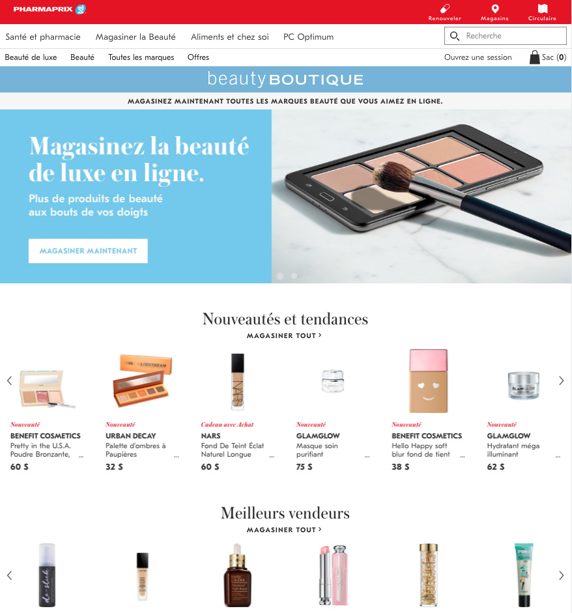This screenshot has height=613, width=572.
Task: Show previous Nouveautés et tendances products
Action: (x=10, y=381)
